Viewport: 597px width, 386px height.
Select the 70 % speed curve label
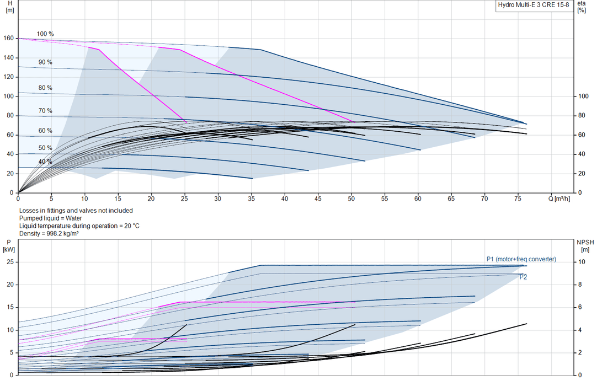(x=45, y=111)
